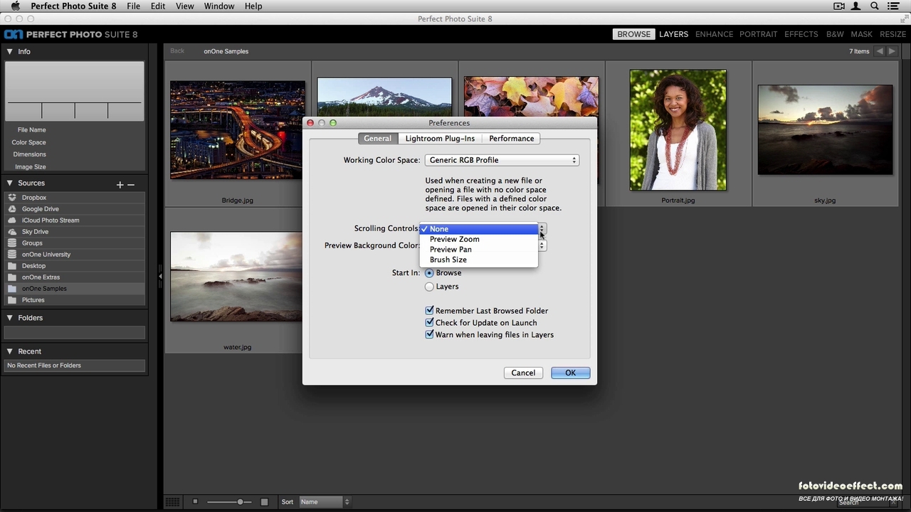
Task: Open the Working Color Space dropdown
Action: pos(502,160)
